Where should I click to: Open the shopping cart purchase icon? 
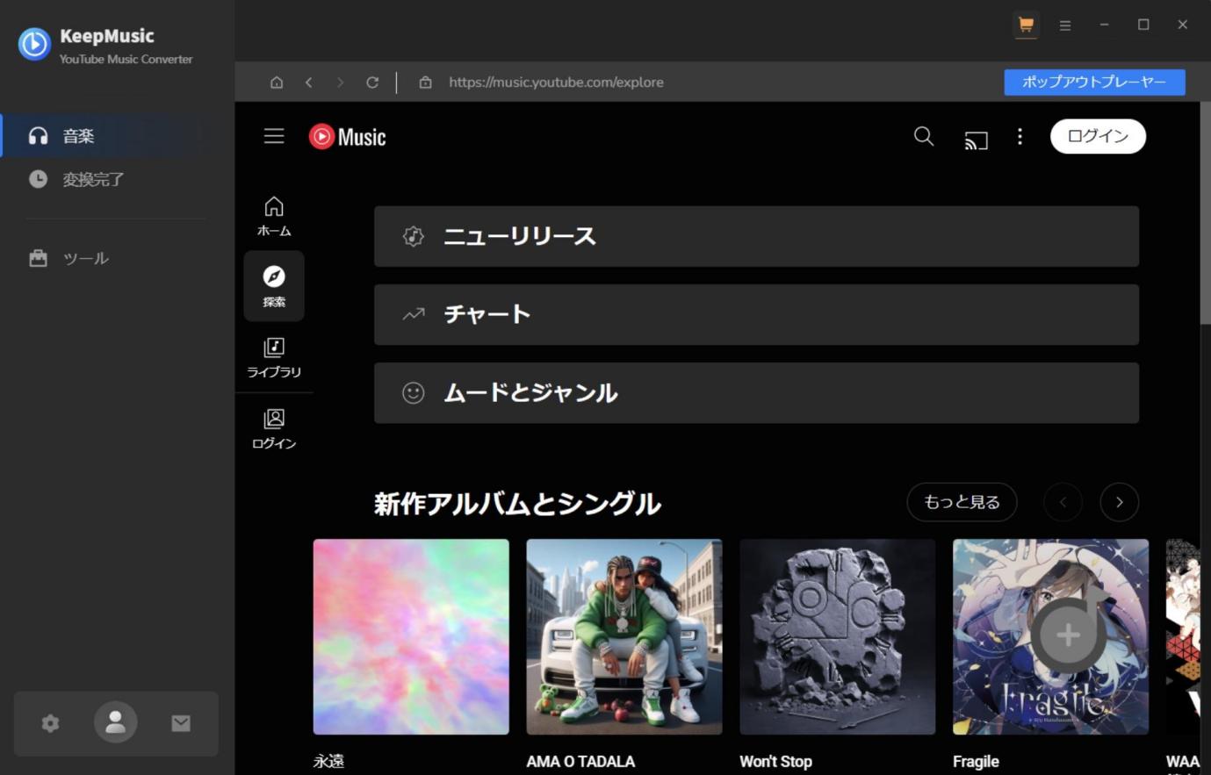coord(1026,25)
